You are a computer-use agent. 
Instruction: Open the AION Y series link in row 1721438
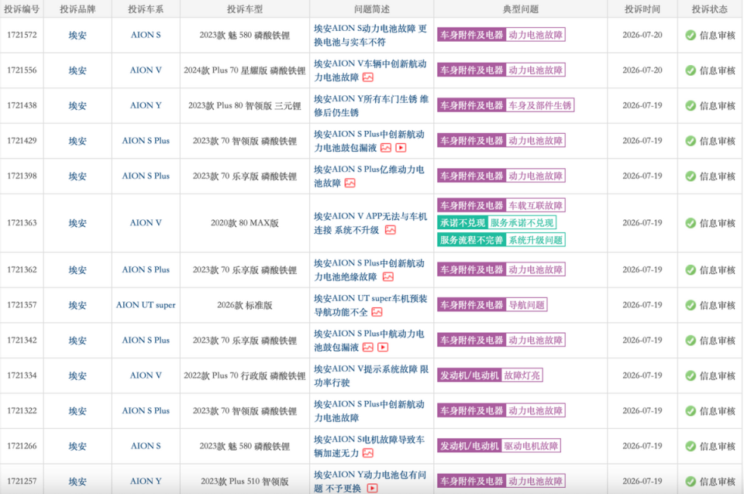pyautogui.click(x=146, y=105)
